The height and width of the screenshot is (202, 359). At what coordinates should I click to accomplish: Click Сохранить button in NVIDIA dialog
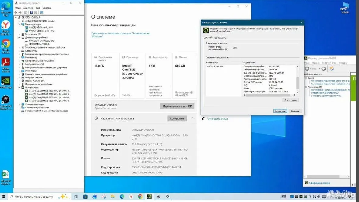pos(280,111)
